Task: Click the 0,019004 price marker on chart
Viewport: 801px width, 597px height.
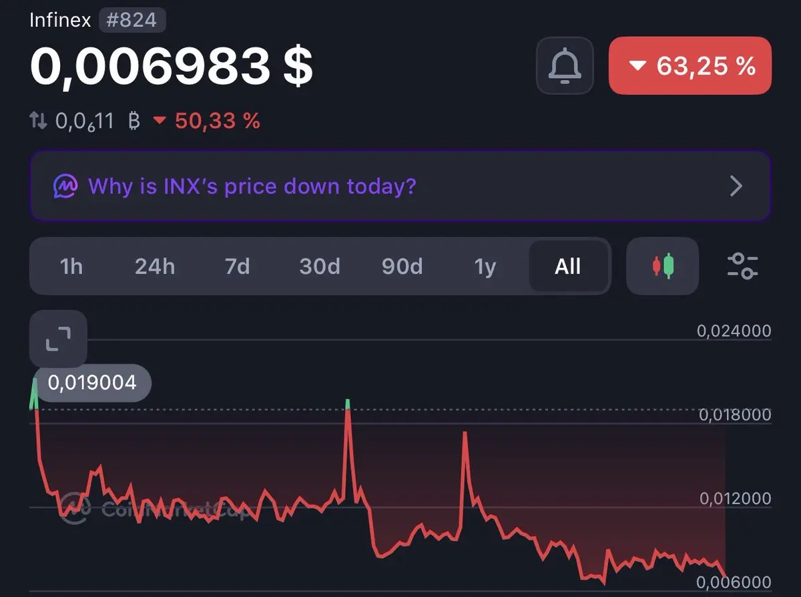Action: 93,383
